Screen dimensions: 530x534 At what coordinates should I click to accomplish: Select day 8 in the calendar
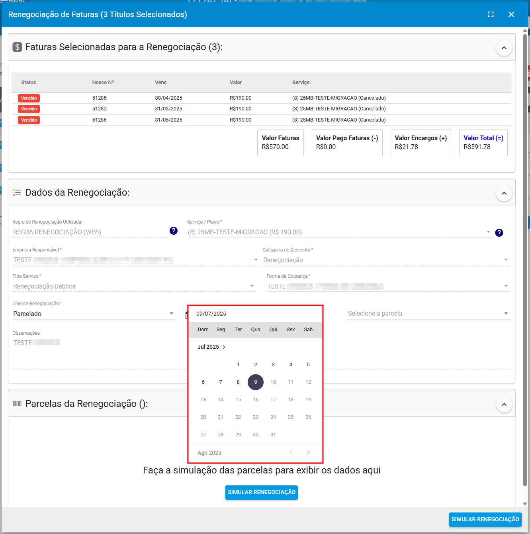pos(238,382)
